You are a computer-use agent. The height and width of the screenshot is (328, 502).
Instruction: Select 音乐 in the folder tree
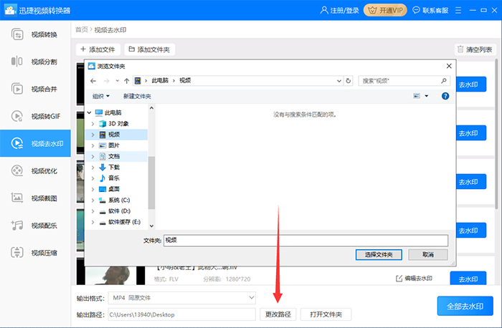point(113,178)
